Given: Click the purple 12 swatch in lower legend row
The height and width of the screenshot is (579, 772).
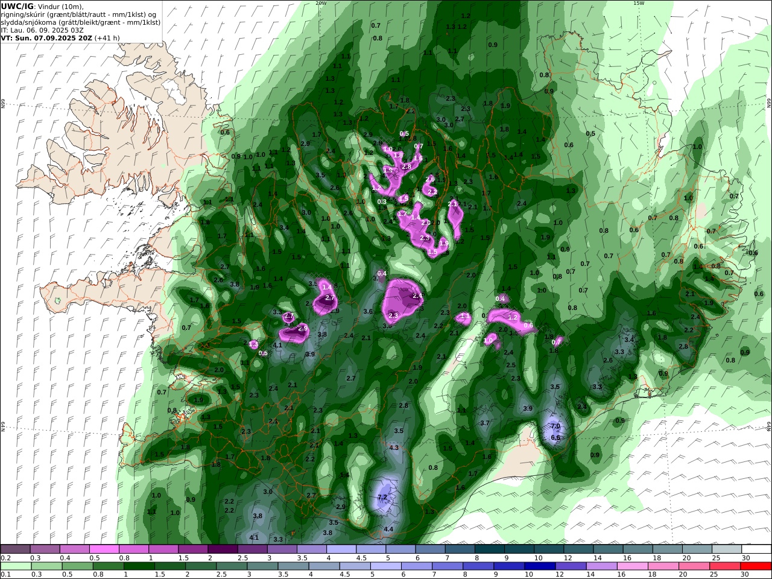Looking at the screenshot, I should pyautogui.click(x=570, y=566).
